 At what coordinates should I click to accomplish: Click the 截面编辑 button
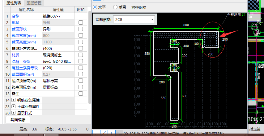18,120
